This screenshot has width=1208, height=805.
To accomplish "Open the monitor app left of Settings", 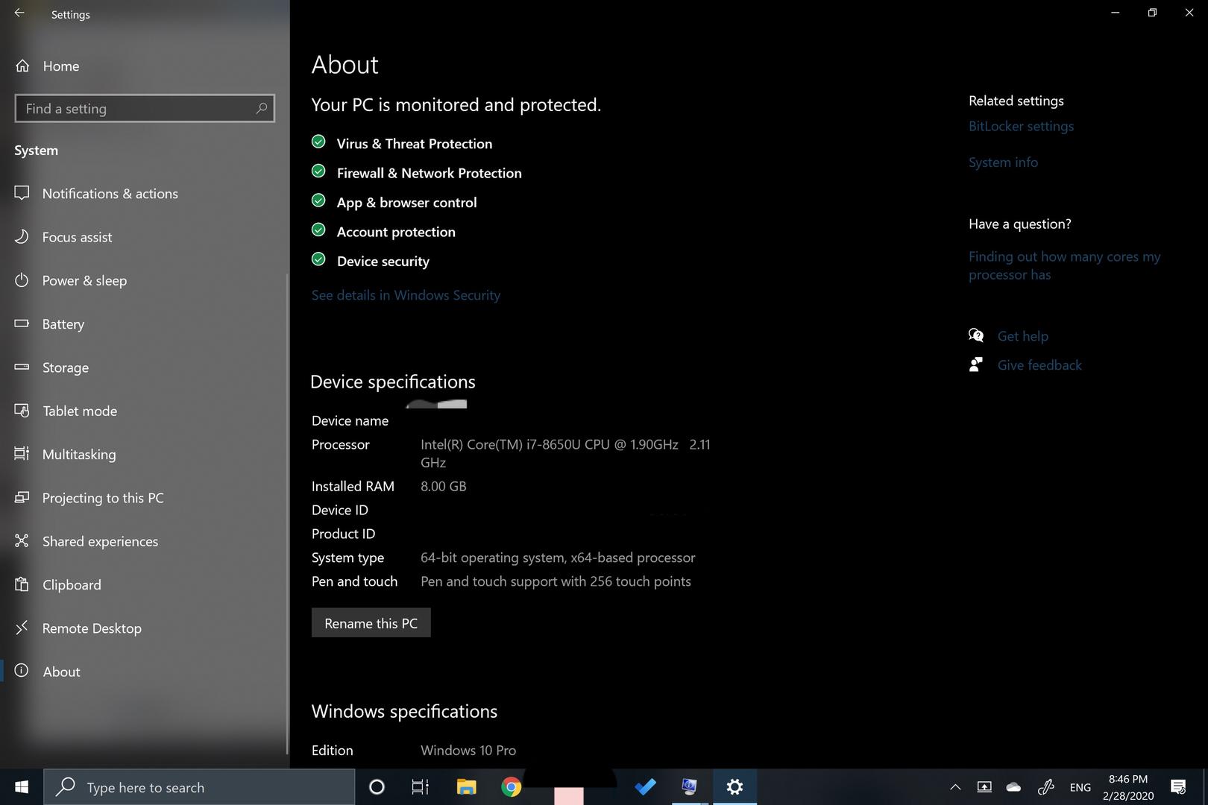I will 690,787.
